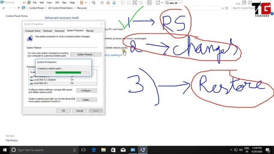This screenshot has width=274, height=154.
Task: Open the VMware View menu
Action: (49, 3)
